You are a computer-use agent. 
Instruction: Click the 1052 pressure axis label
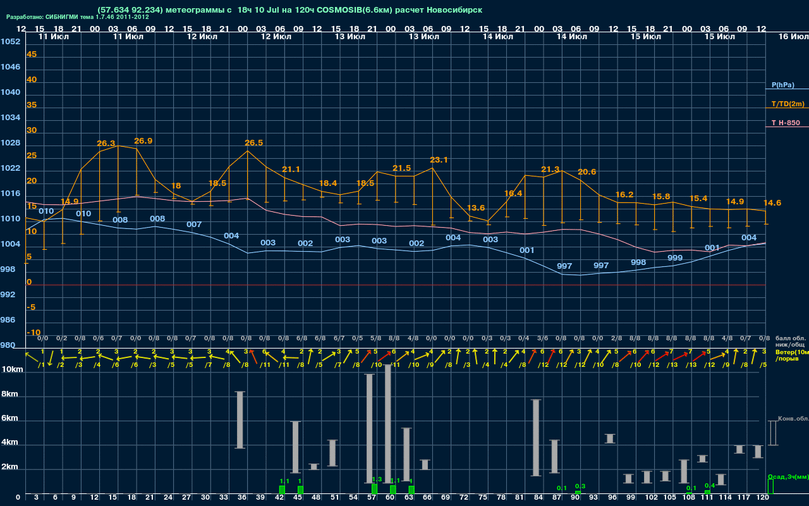point(10,42)
